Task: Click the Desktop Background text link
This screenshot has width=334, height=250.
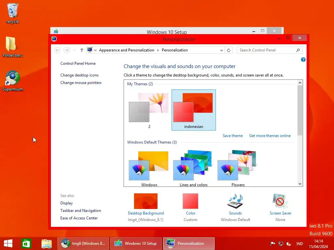Action: (x=146, y=213)
